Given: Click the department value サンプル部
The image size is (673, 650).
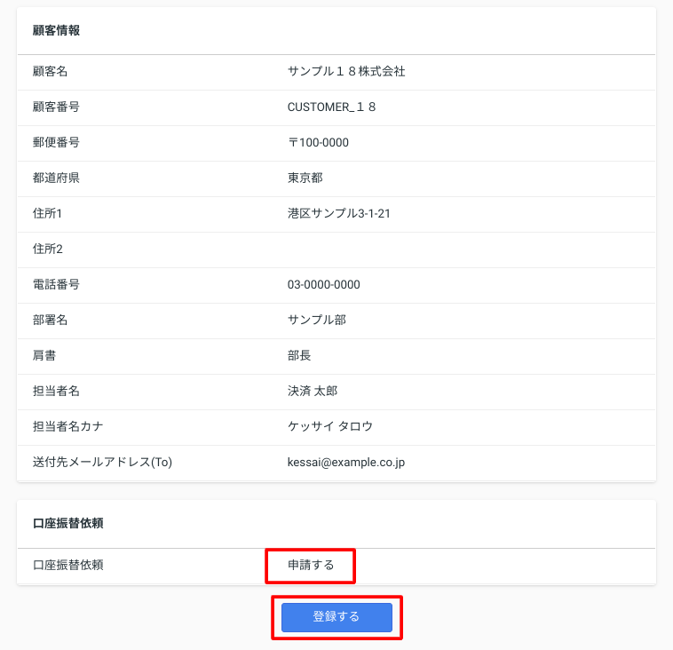Looking at the screenshot, I should 316,320.
